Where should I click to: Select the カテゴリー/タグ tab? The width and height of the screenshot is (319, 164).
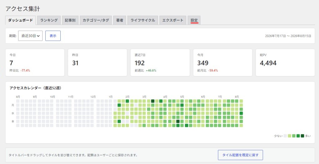point(96,20)
